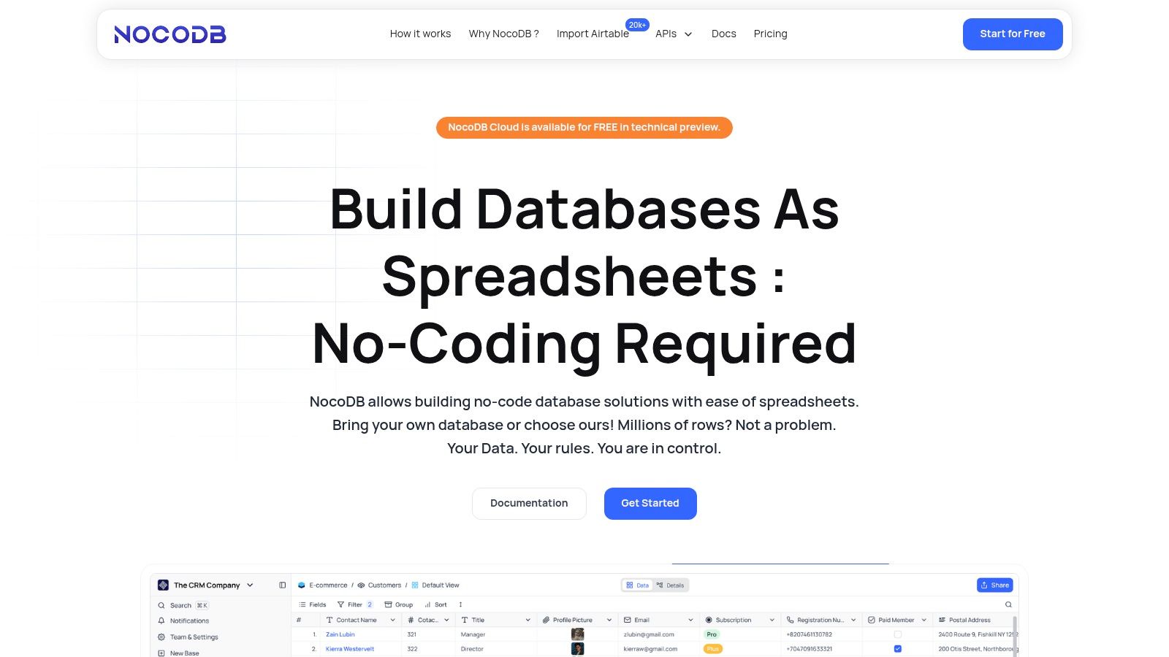Open the Pricing page from the navbar
This screenshot has height=657, width=1169.
[770, 34]
